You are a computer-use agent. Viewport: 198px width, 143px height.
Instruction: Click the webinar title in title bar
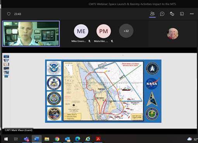point(132,4)
